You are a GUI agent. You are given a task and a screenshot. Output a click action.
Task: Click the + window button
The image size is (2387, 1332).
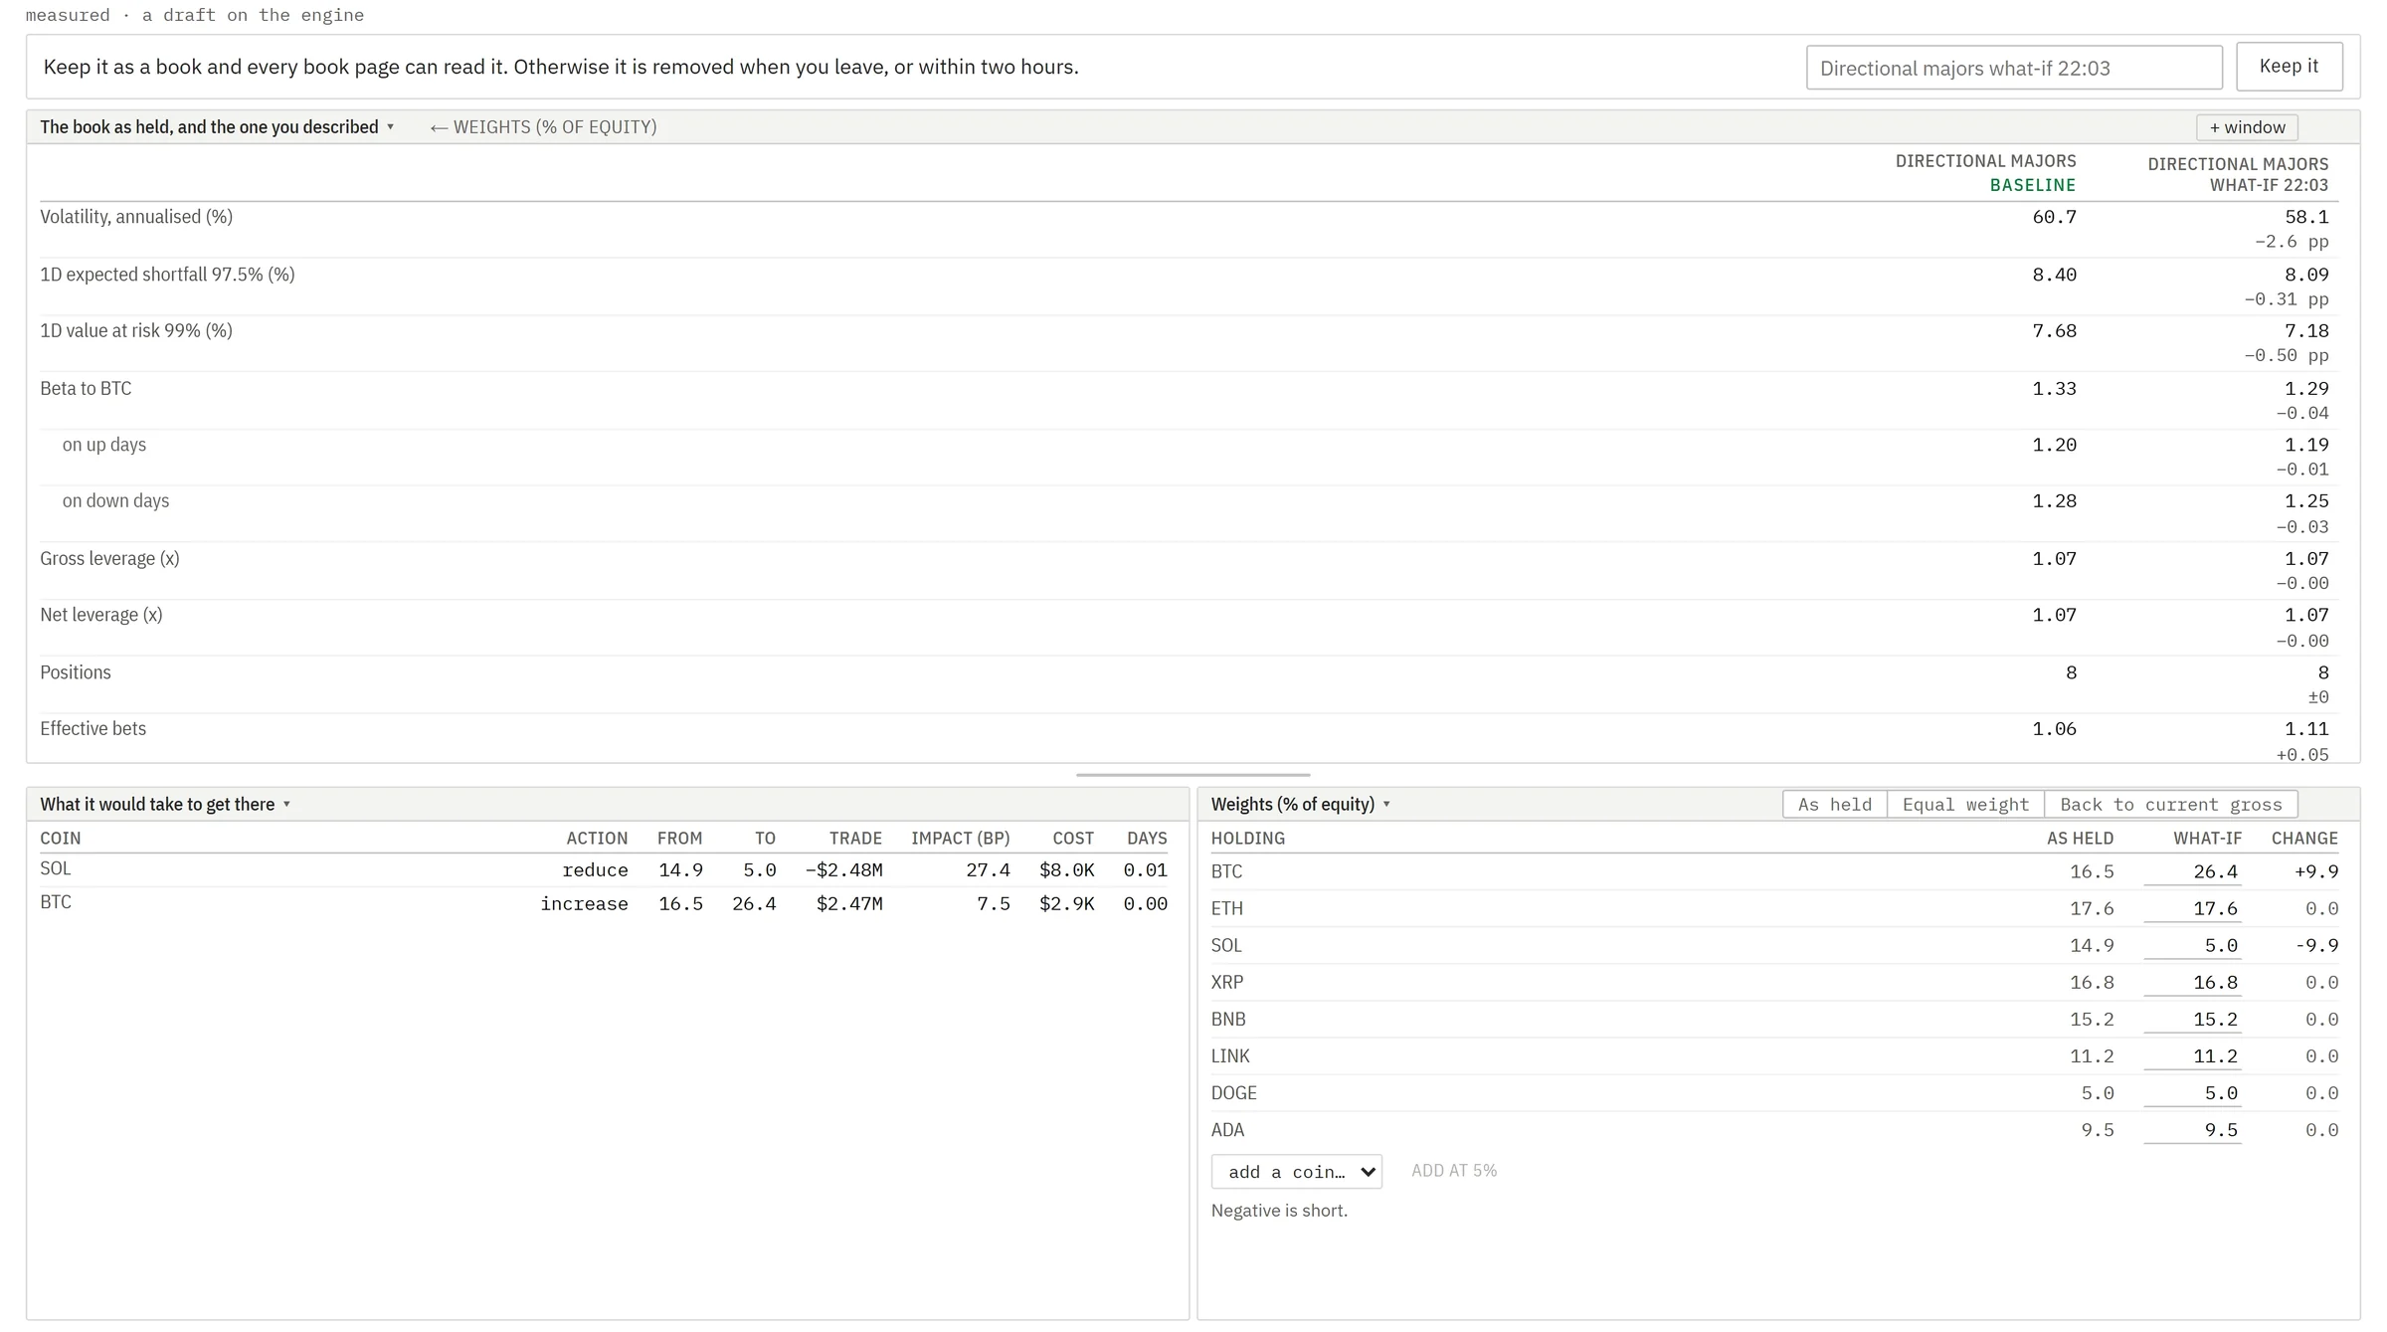click(x=2247, y=127)
